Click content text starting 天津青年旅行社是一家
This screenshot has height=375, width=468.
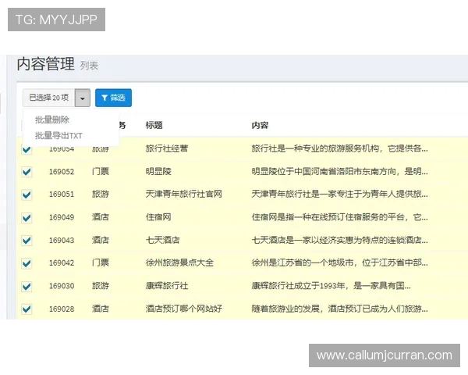tap(339, 194)
